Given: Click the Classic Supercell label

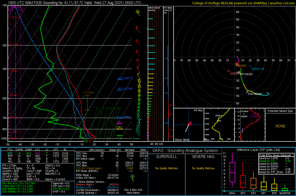Looking at the screenshot, I should pos(256,115).
